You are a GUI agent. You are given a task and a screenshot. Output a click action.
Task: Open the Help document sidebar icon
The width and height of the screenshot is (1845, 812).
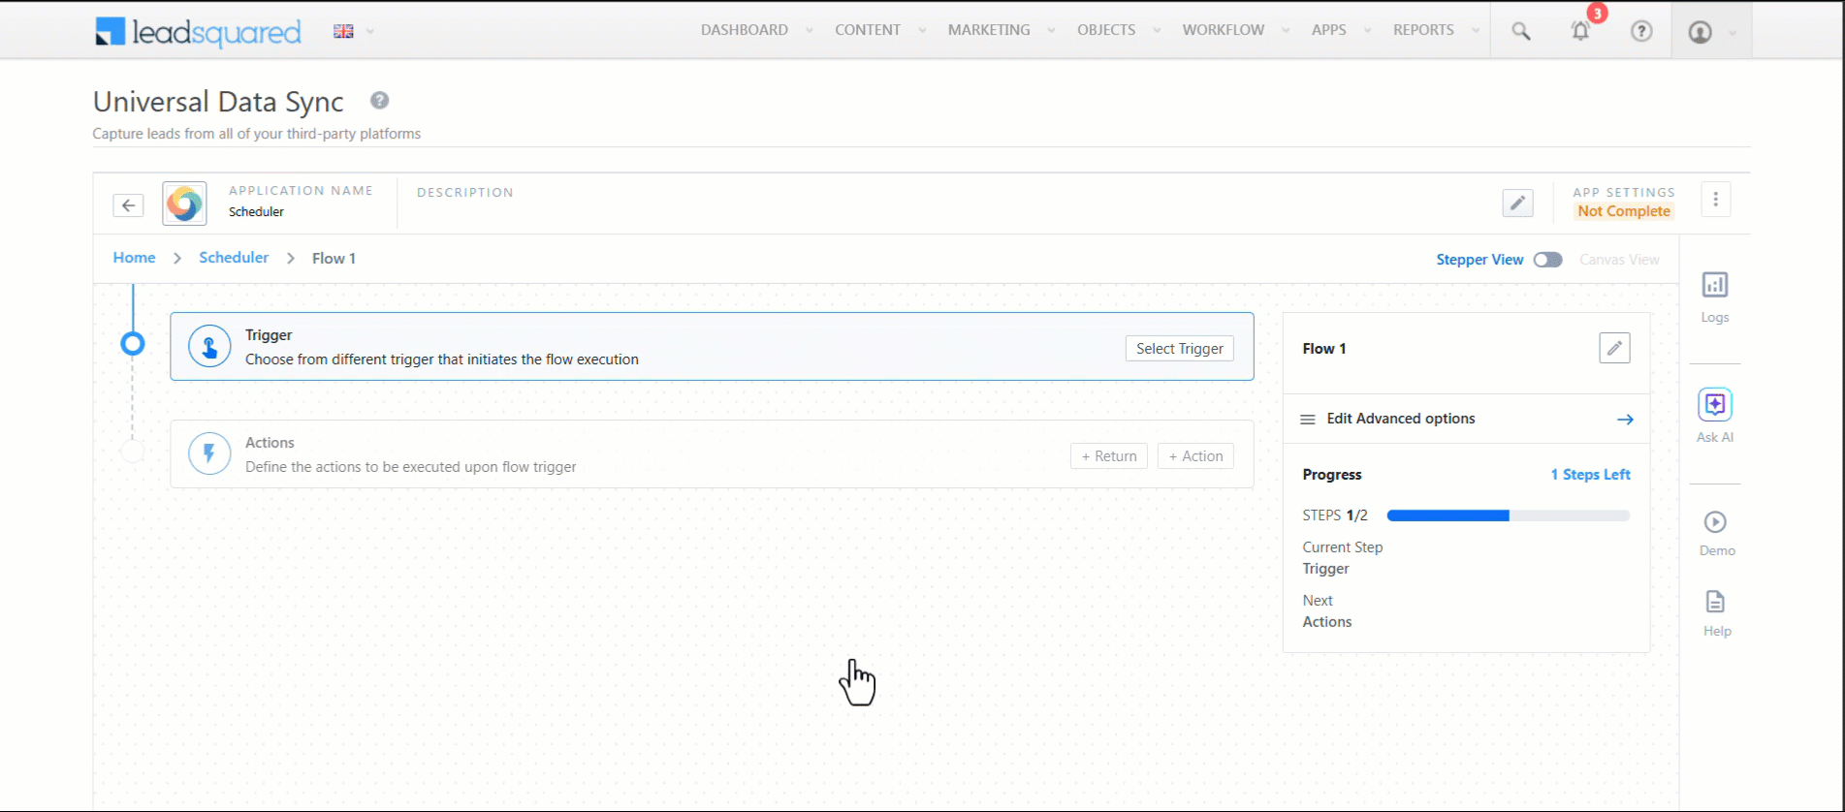[x=1715, y=602]
